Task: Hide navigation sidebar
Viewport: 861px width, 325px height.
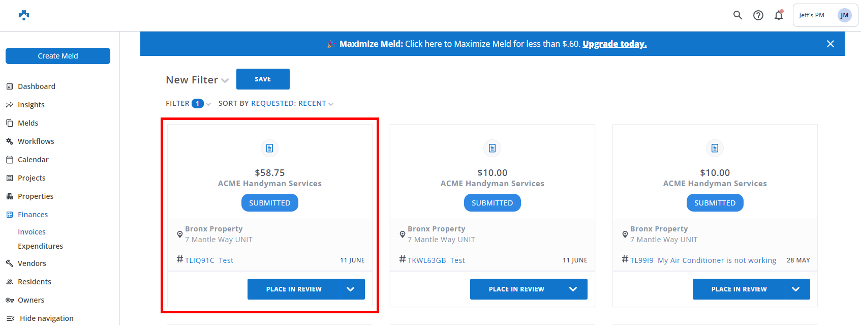Action: (x=46, y=318)
